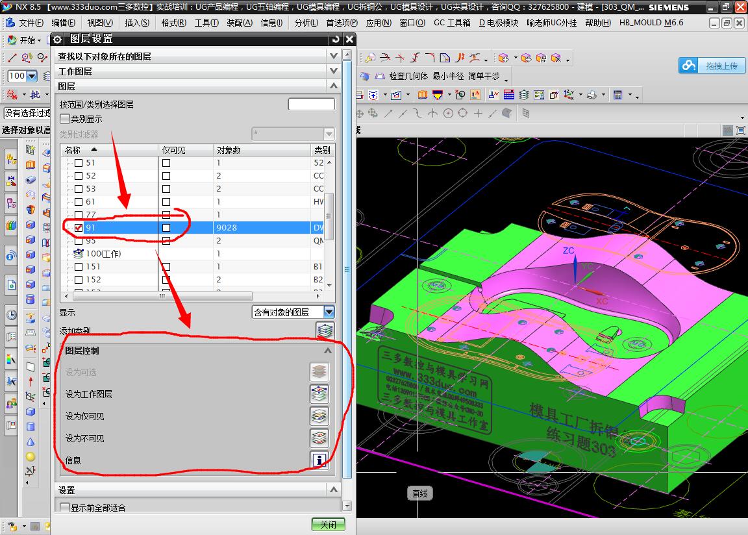Click the 添加类别 icon button
This screenshot has height=535, width=748.
click(325, 330)
